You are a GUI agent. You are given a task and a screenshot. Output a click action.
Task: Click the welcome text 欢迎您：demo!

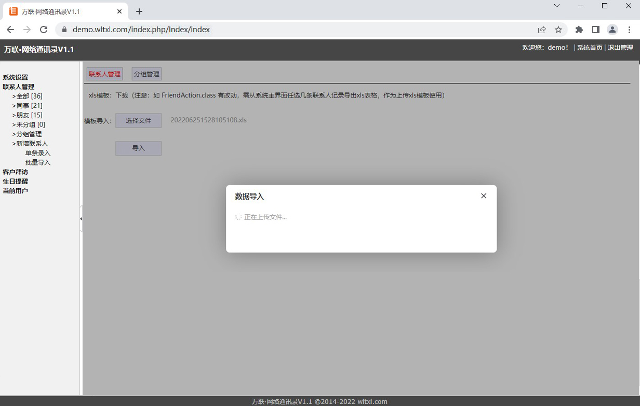click(x=545, y=48)
